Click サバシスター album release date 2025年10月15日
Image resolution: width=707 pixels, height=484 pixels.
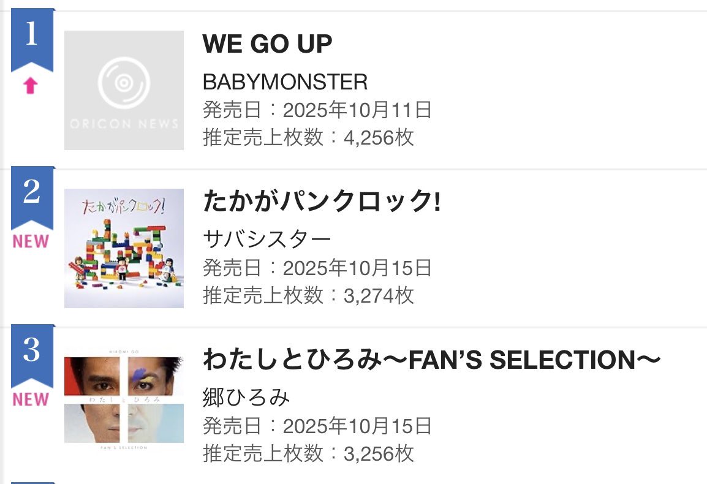tap(357, 268)
